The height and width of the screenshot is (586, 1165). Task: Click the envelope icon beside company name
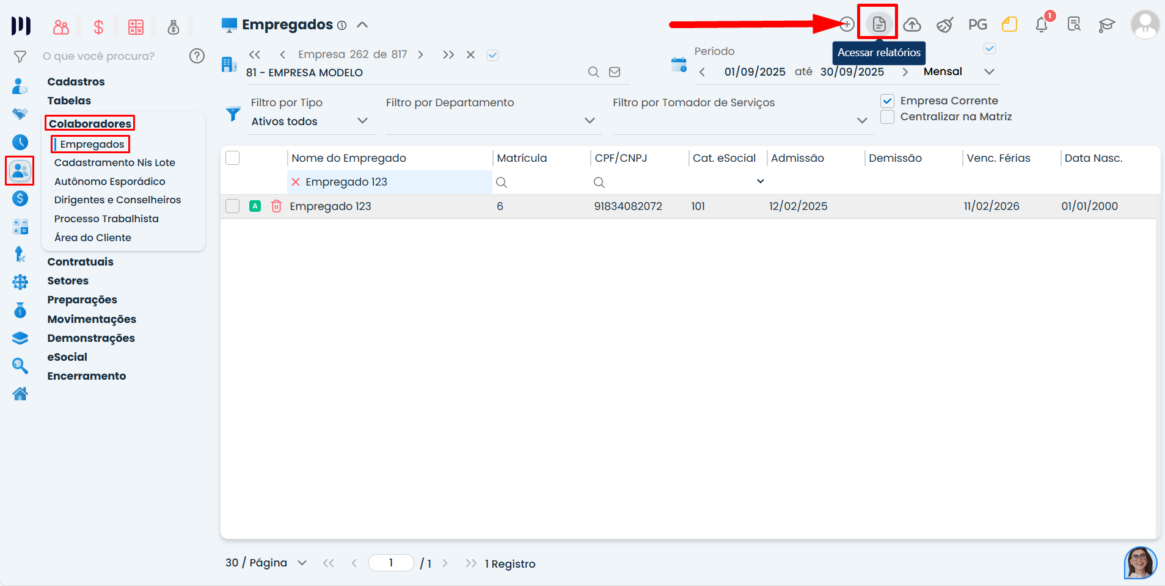[615, 72]
